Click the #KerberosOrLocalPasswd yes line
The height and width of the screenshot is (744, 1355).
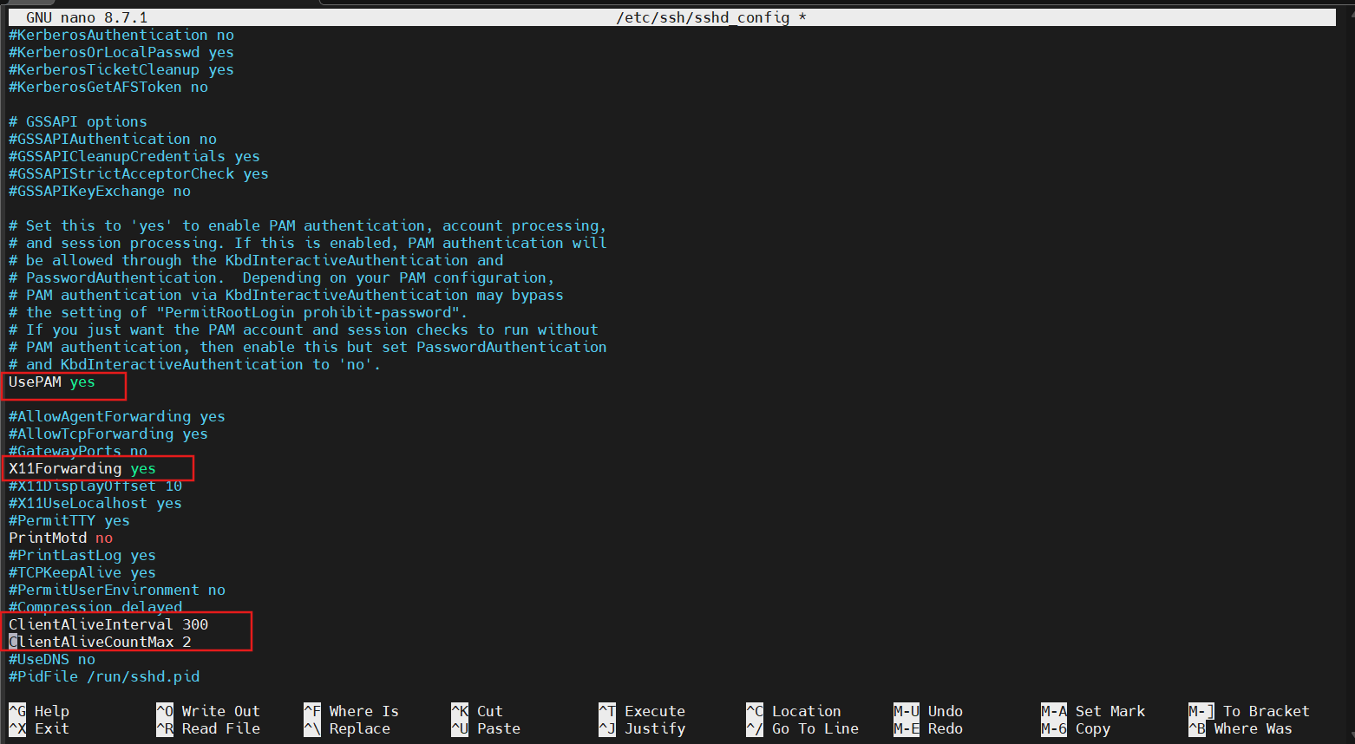[x=121, y=52]
